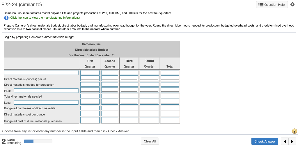Image resolution: width=298 pixels, height=148 pixels.
Task: Click Fourth Quarter field in Plus row
Action: coord(149,90)
